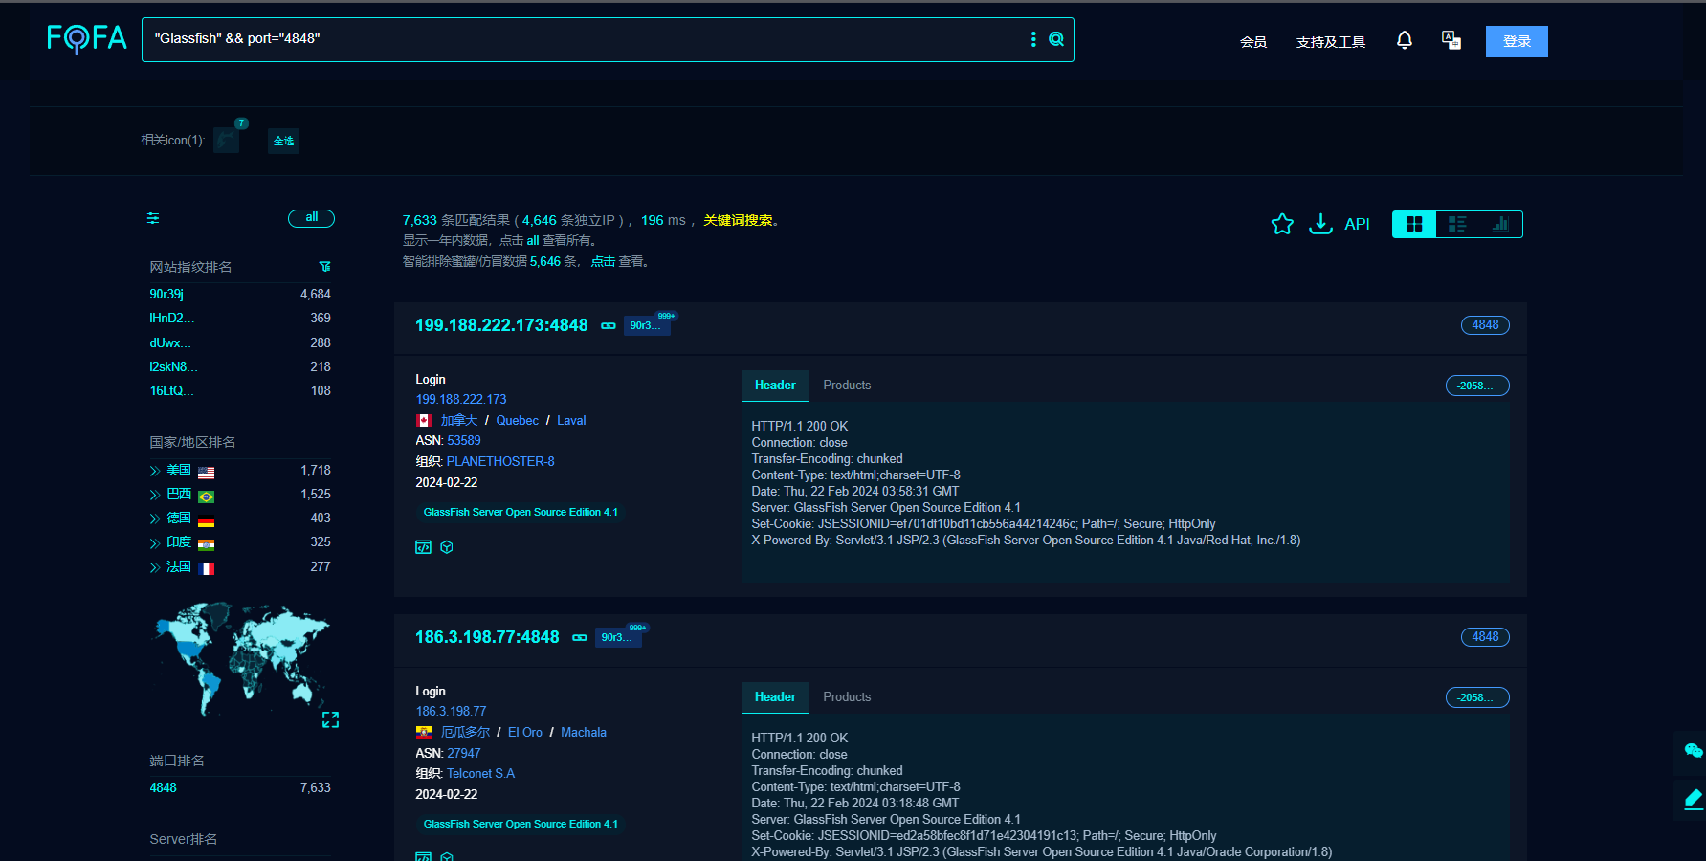Viewport: 1706px width, 861px height.
Task: Expand the world map fullscreen
Action: (330, 719)
